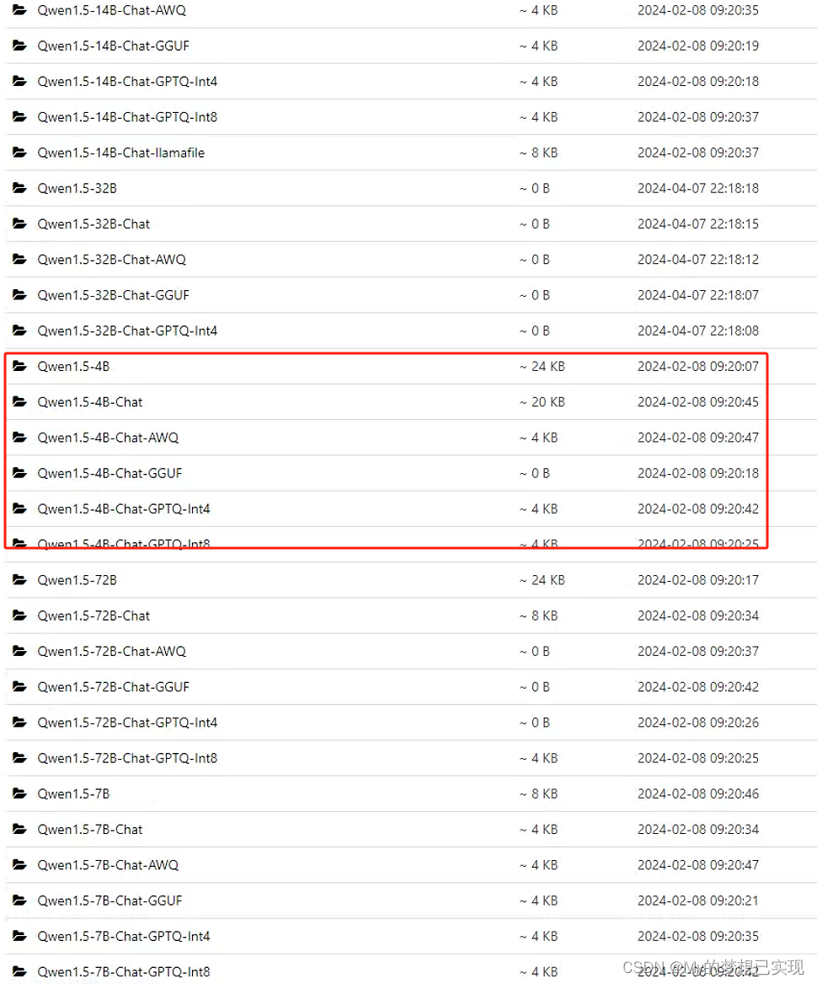Open the Qwen1.5-4B-Chat-GPTQ-Int4 folder name
The height and width of the screenshot is (984, 817).
click(x=124, y=509)
